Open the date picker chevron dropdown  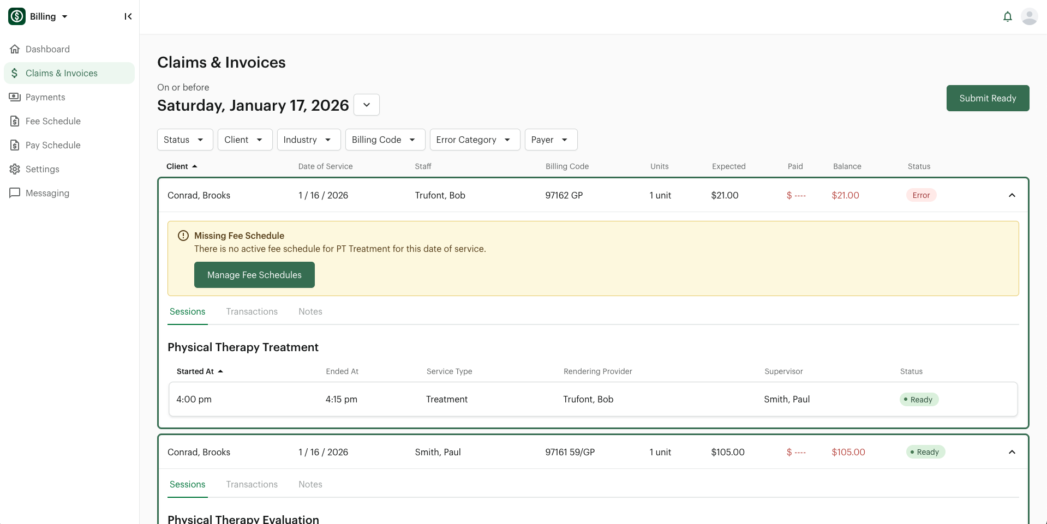[367, 105]
